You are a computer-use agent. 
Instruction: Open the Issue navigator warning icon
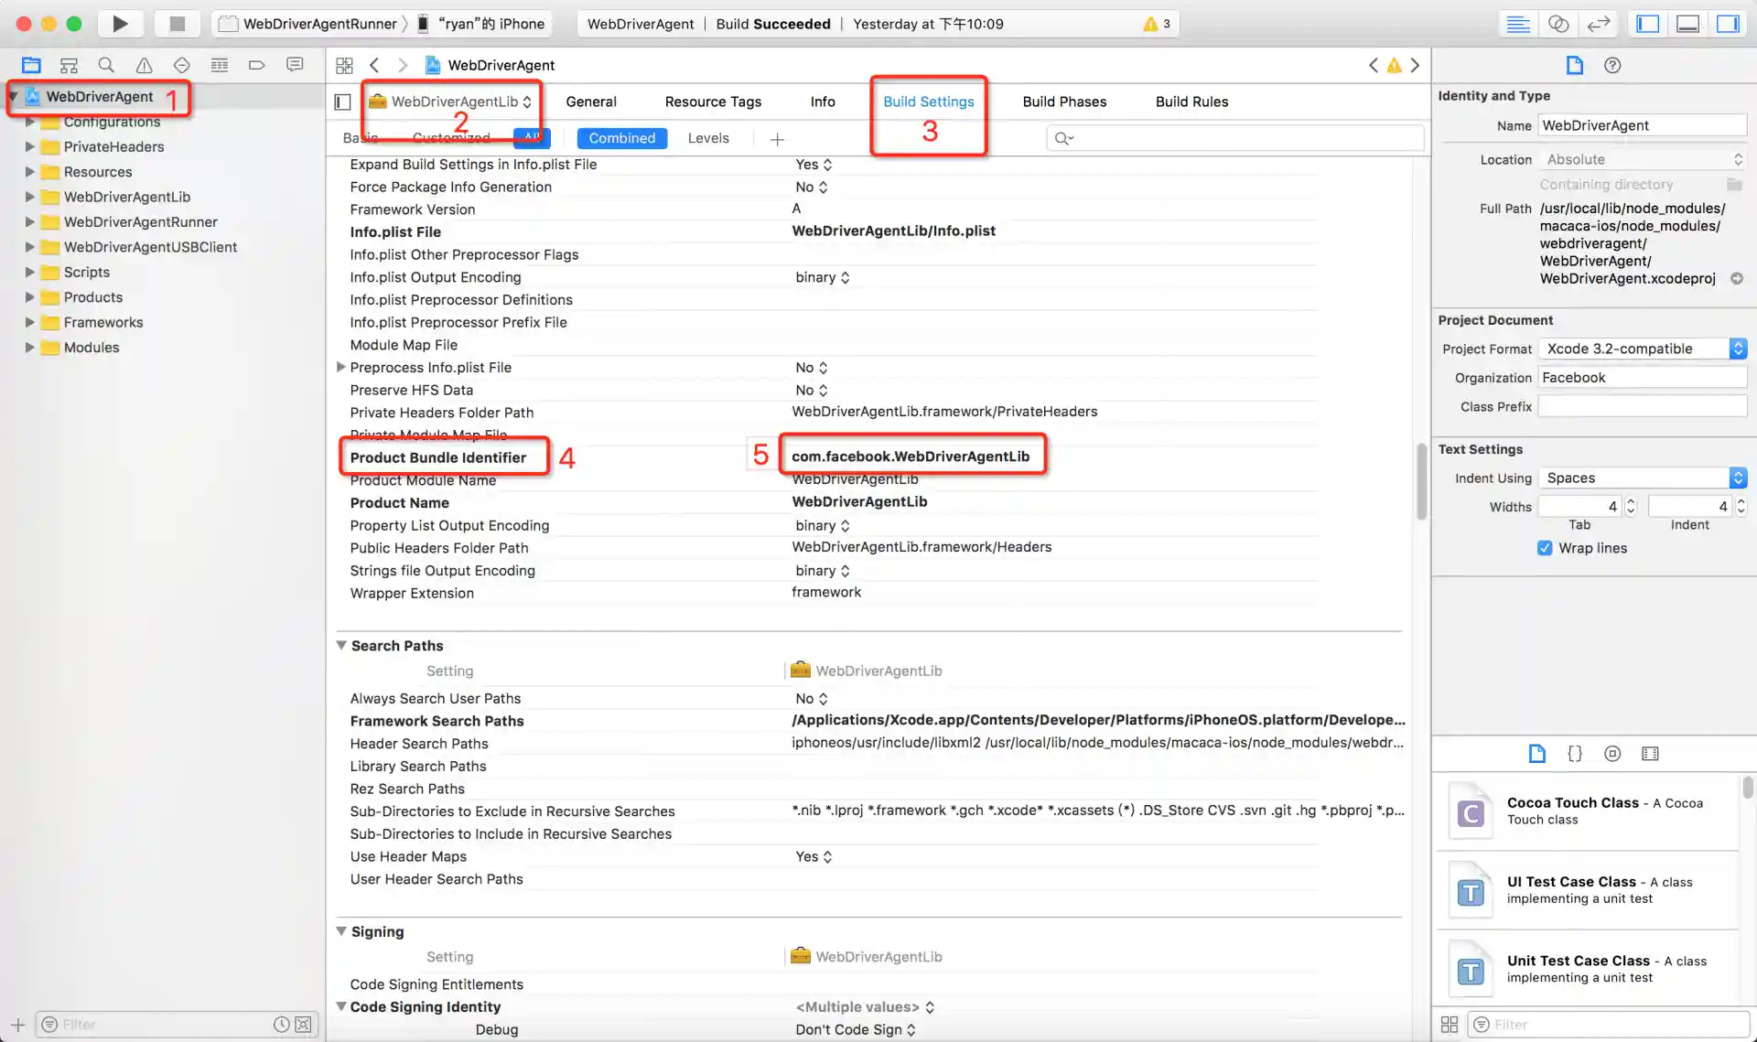pos(144,65)
